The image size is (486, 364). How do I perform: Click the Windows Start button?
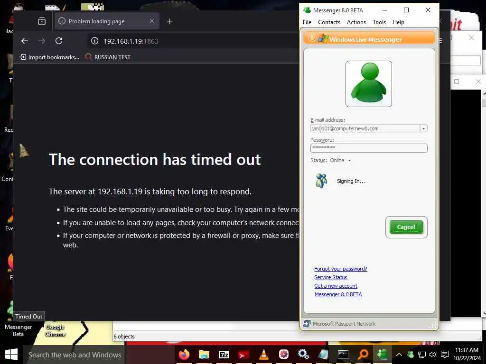click(x=11, y=355)
